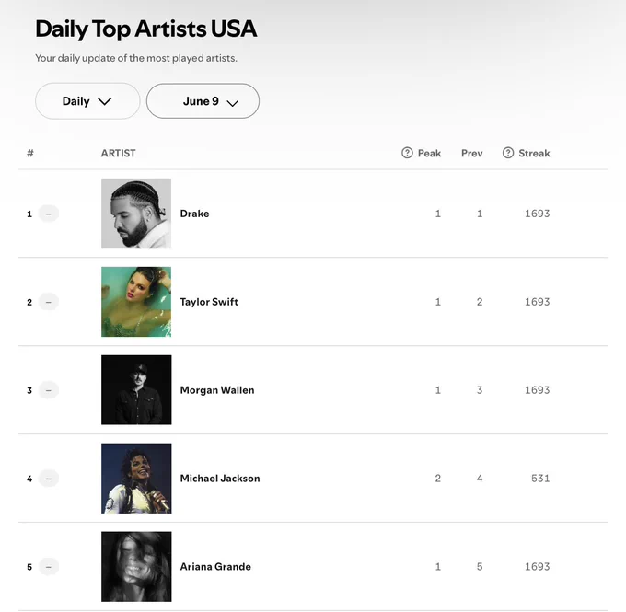Viewport: 626px width, 612px height.
Task: Open Taylor Swift's artist photo thumbnail
Action: (136, 302)
